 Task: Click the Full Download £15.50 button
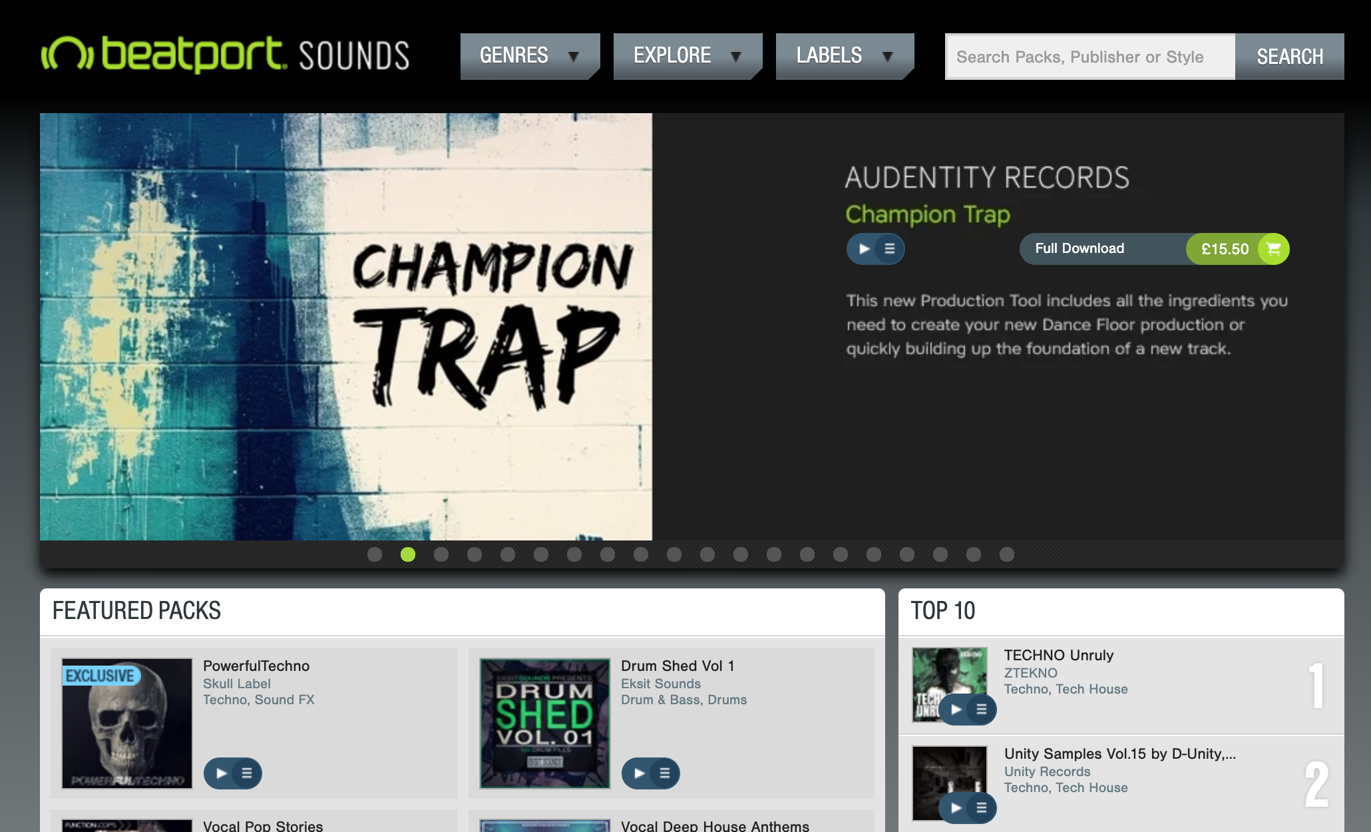[1154, 249]
